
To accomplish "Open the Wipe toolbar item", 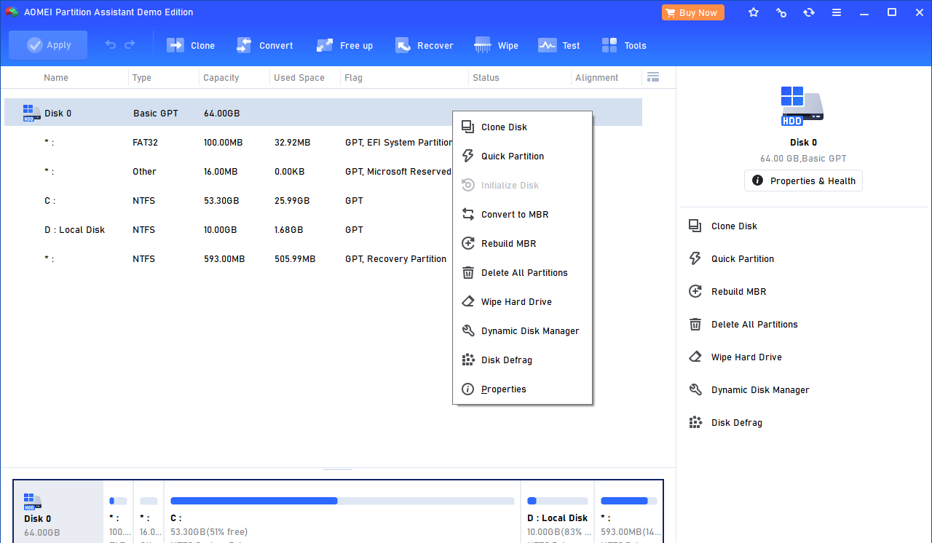I will (x=497, y=45).
